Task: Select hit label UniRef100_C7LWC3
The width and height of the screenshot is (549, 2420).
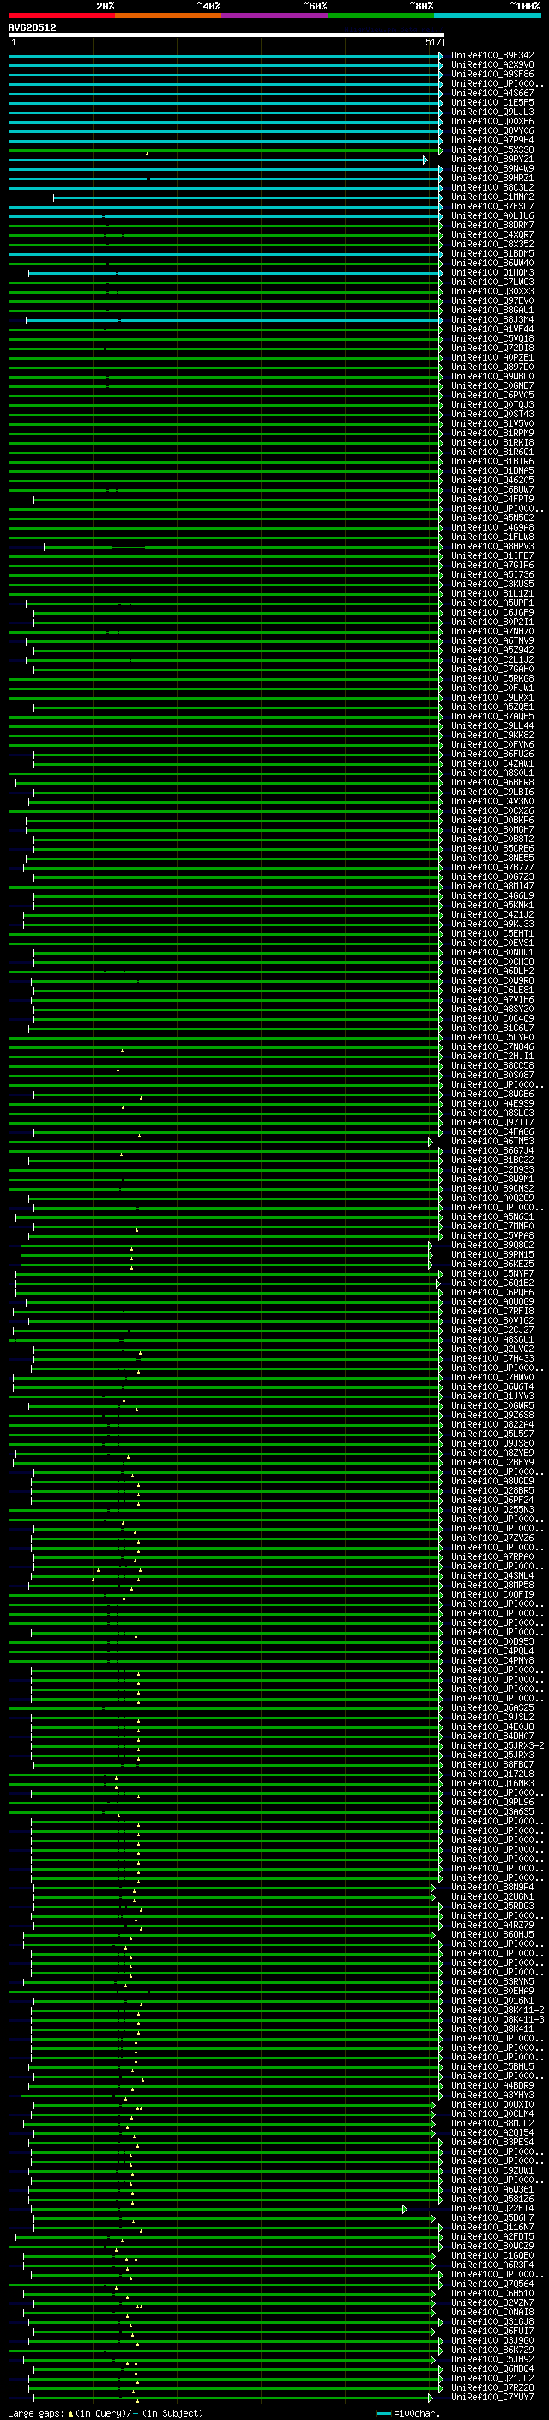Action: click(x=492, y=282)
